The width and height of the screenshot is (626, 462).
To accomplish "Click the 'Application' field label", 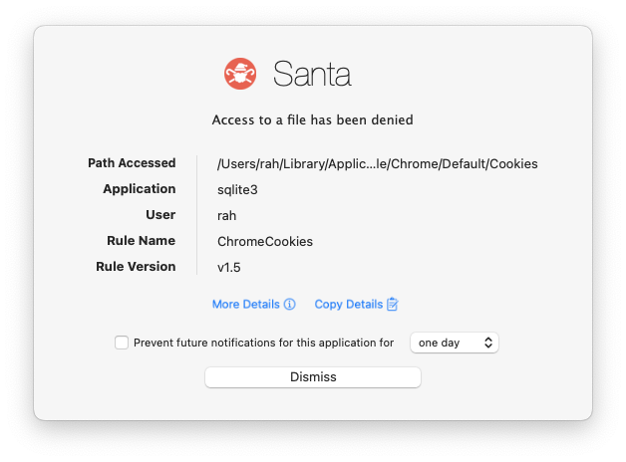I will 139,189.
